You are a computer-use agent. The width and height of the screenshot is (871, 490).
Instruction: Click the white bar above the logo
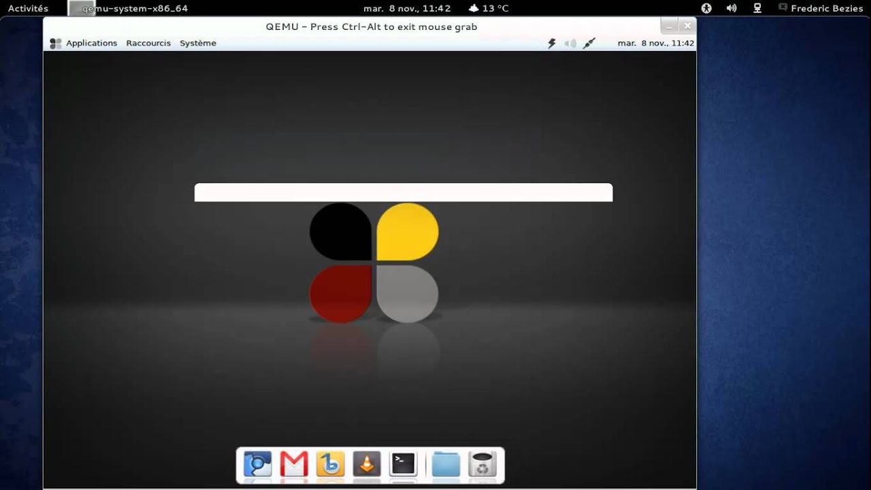tap(404, 193)
